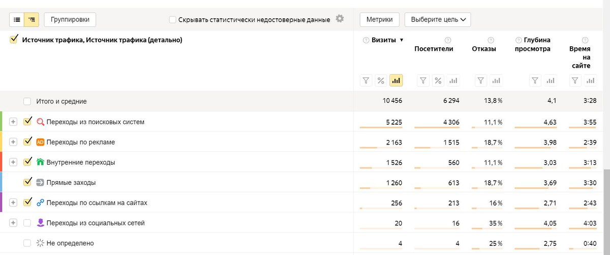This screenshot has width=610, height=255.
Task: Toggle percent icon under Посетители column
Action: (438, 80)
